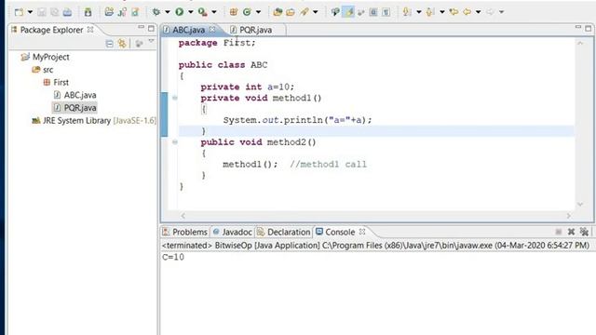Click the Open Type icon
The image size is (596, 335).
click(278, 12)
